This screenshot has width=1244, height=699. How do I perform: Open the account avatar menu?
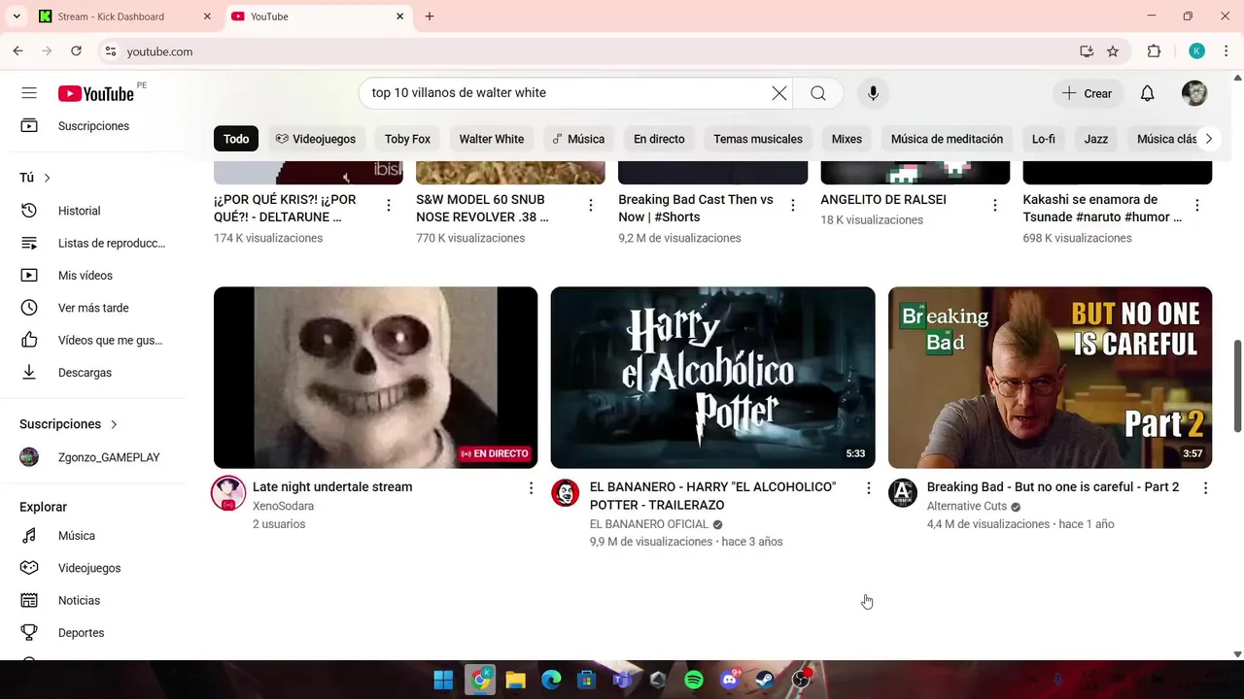point(1194,93)
